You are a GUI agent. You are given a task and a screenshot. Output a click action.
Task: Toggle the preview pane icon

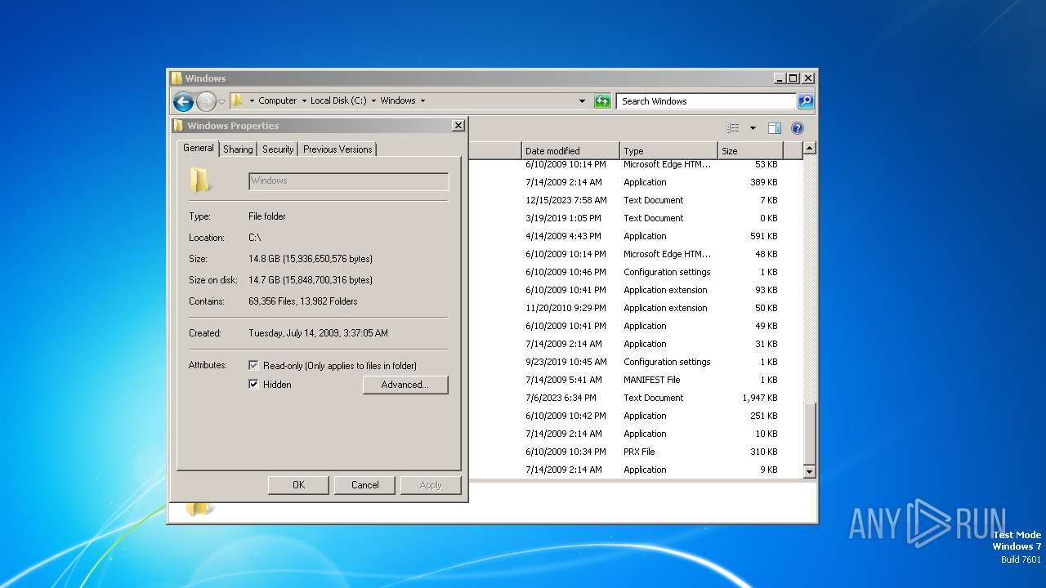(775, 128)
